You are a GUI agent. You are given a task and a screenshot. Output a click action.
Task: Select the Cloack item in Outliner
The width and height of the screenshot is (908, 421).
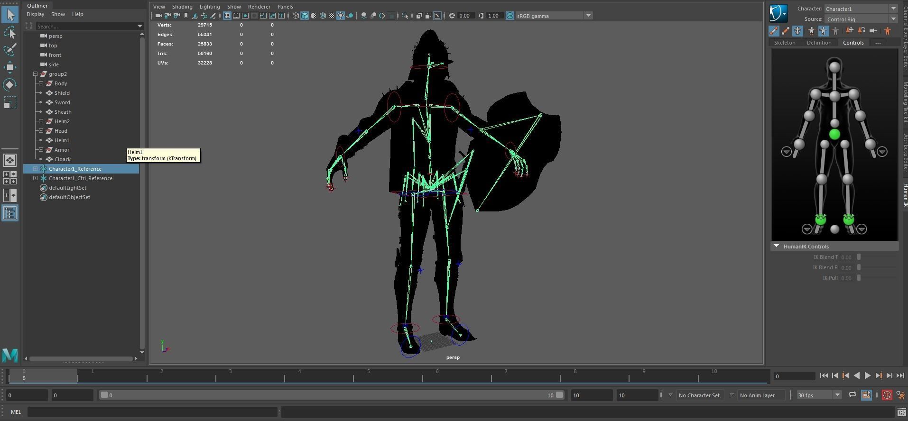click(63, 159)
